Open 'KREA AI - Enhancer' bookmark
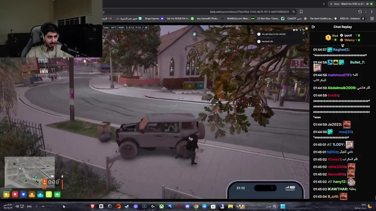376x211 pixels. [352, 18]
